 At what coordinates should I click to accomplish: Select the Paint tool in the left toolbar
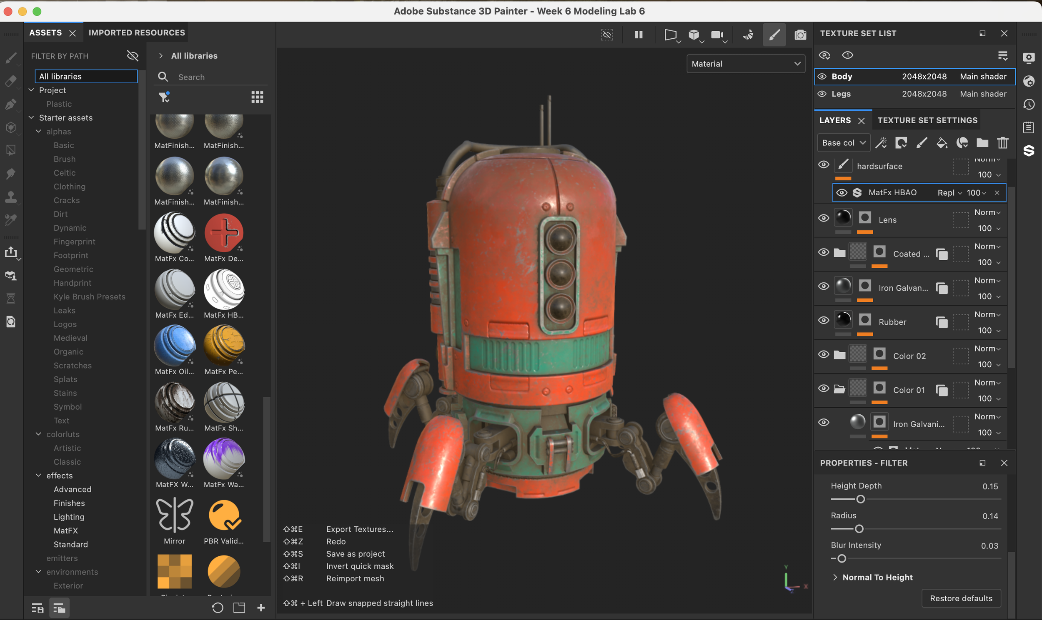(11, 58)
